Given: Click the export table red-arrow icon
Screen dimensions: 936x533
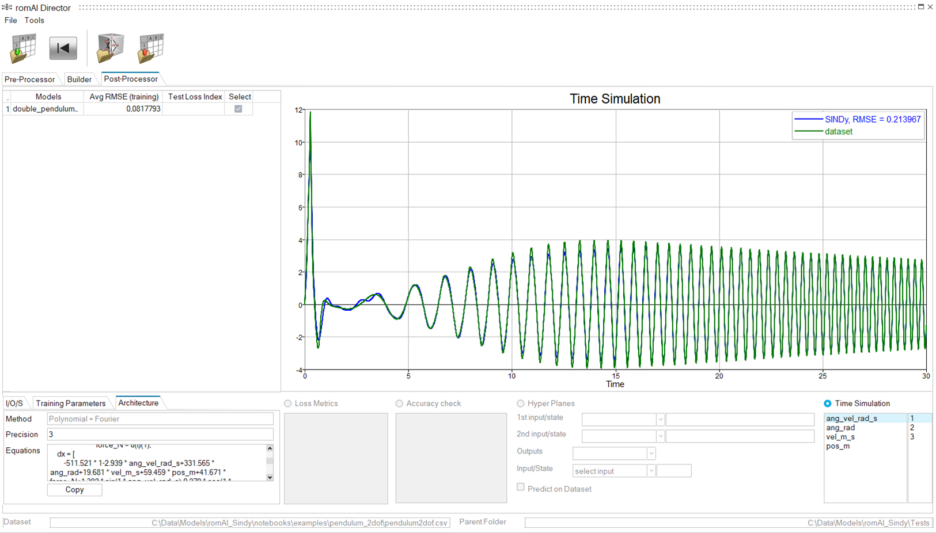Looking at the screenshot, I should [151, 48].
